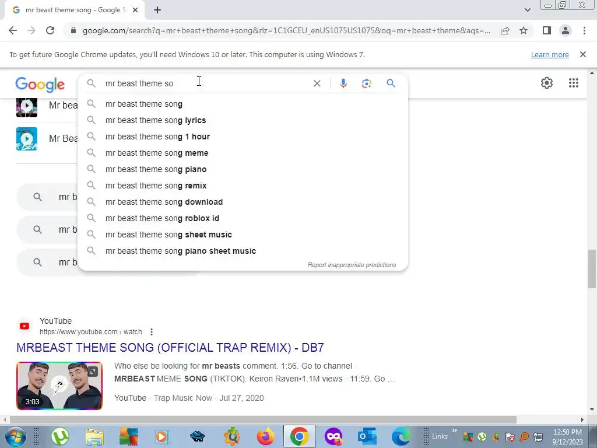This screenshot has width=597, height=448.
Task: Choose suggestion mr beast theme song meme
Action: [x=243, y=153]
